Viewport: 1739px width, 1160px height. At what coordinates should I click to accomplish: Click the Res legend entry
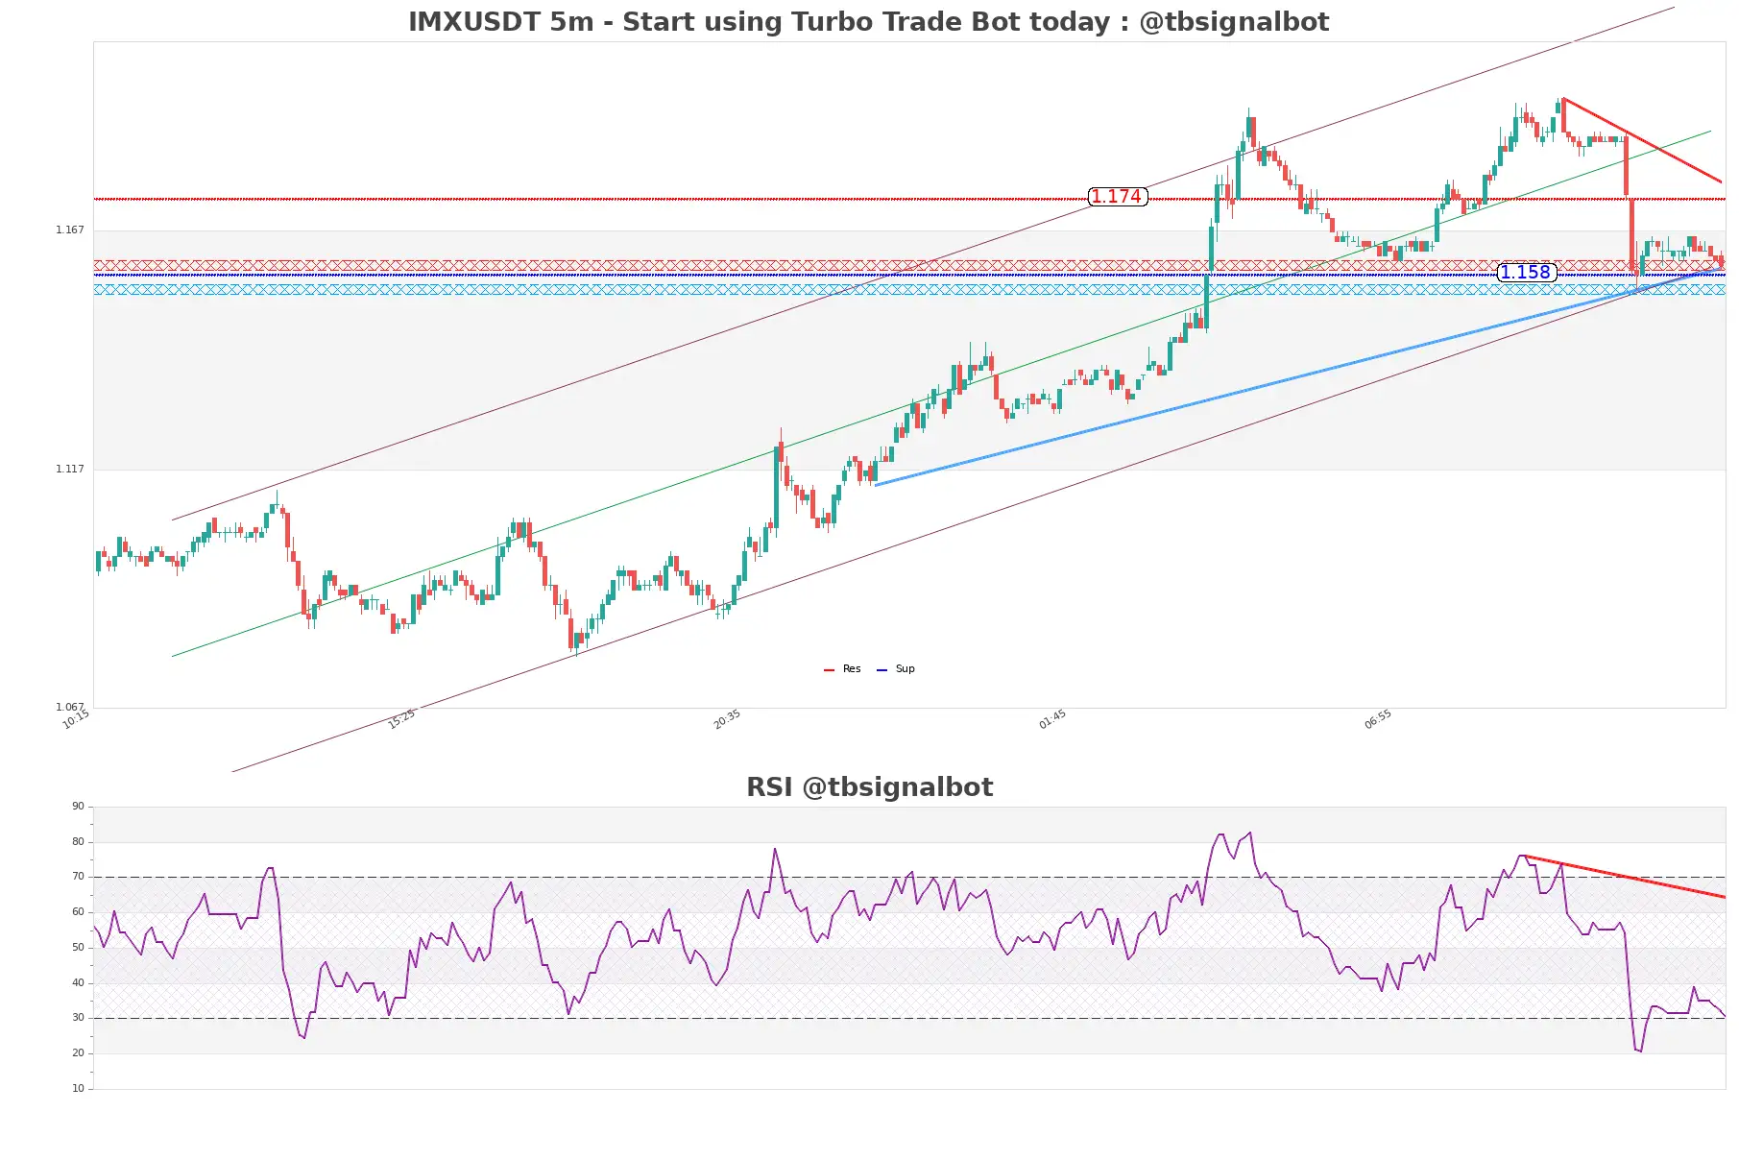tap(843, 669)
